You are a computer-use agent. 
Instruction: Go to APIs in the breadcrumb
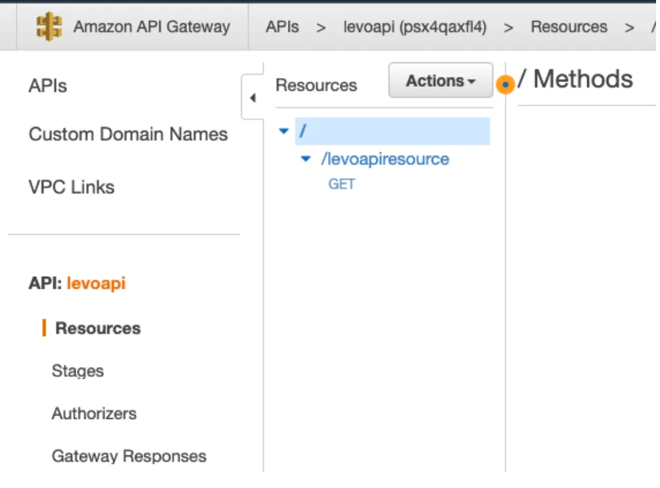coord(282,27)
